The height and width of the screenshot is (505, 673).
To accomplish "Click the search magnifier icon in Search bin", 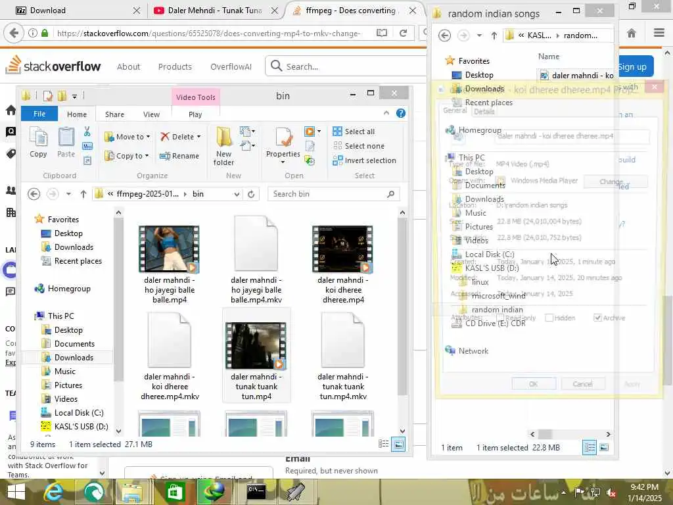I will (x=390, y=194).
